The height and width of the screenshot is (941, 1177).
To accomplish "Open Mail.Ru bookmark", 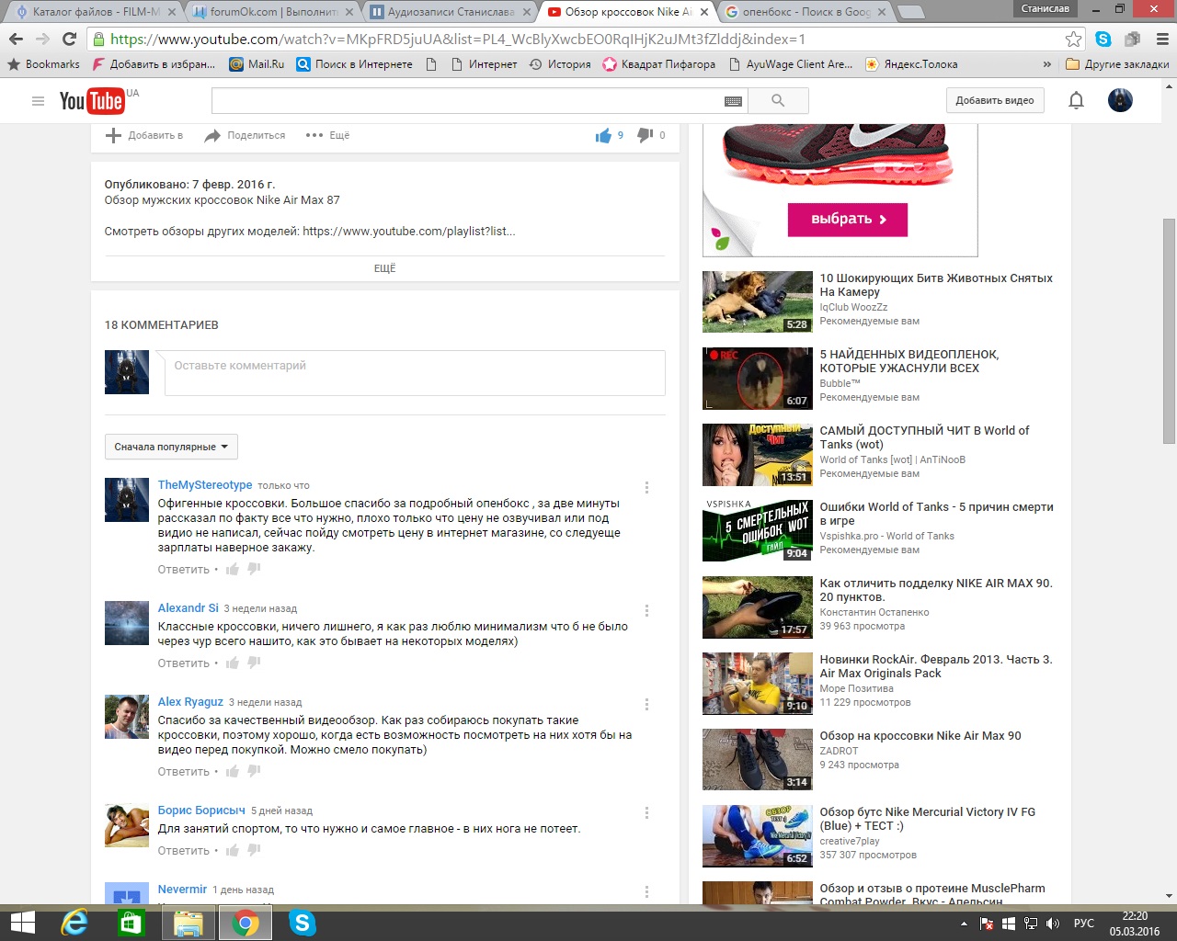I will (x=257, y=64).
